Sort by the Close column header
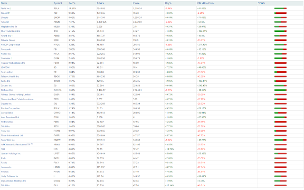Image resolution: width=304 pixels, height=190 pixels. [x=136, y=3]
